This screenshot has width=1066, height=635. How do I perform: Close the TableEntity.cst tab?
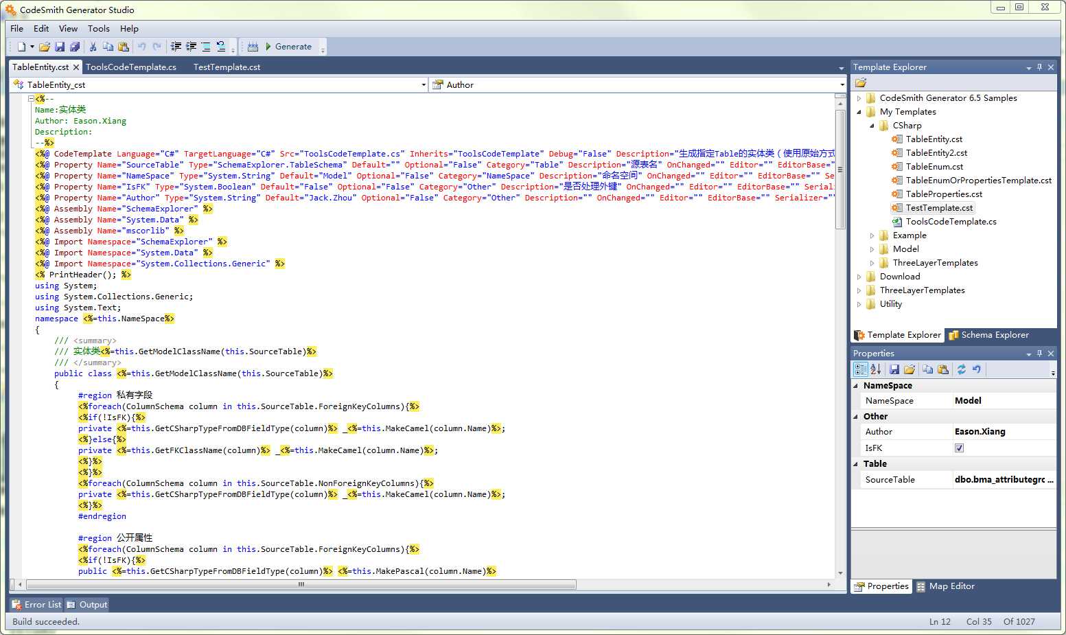pos(76,67)
